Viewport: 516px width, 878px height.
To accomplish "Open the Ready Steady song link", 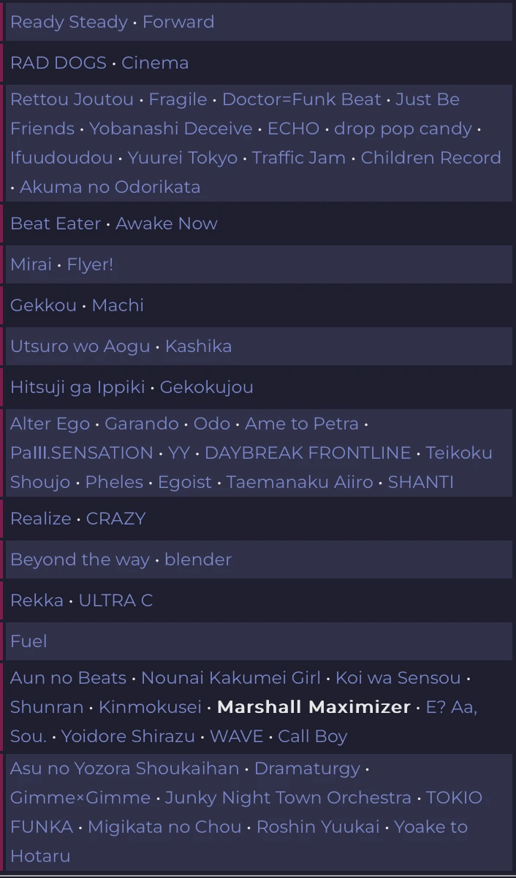I will [69, 22].
